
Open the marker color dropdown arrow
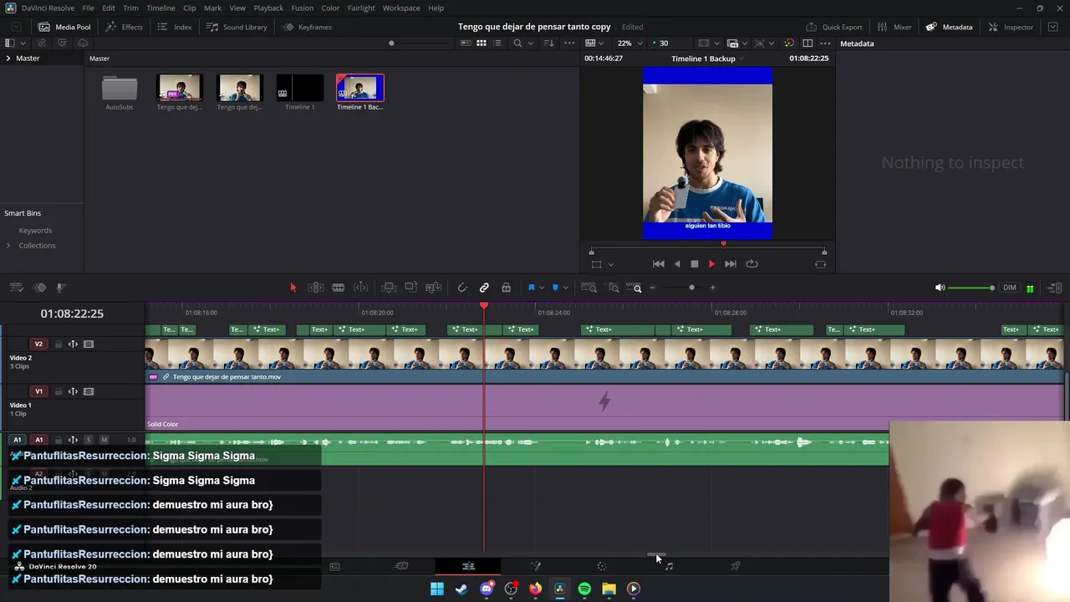(565, 288)
